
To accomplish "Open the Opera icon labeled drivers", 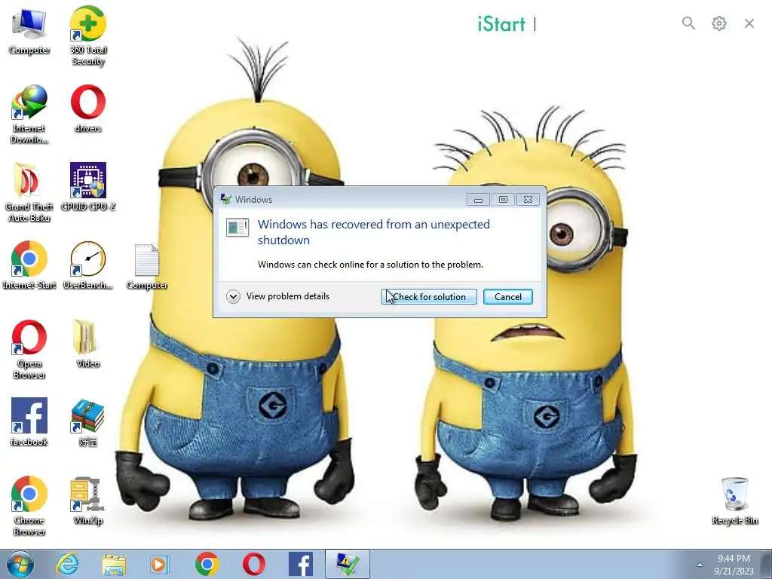I will (88, 109).
